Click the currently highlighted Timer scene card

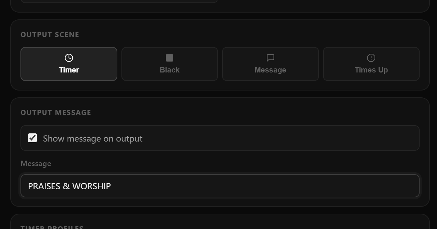pos(69,64)
